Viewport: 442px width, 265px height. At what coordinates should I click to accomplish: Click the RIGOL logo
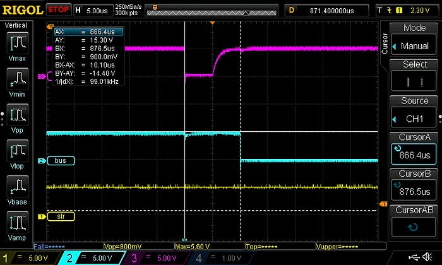click(x=23, y=10)
